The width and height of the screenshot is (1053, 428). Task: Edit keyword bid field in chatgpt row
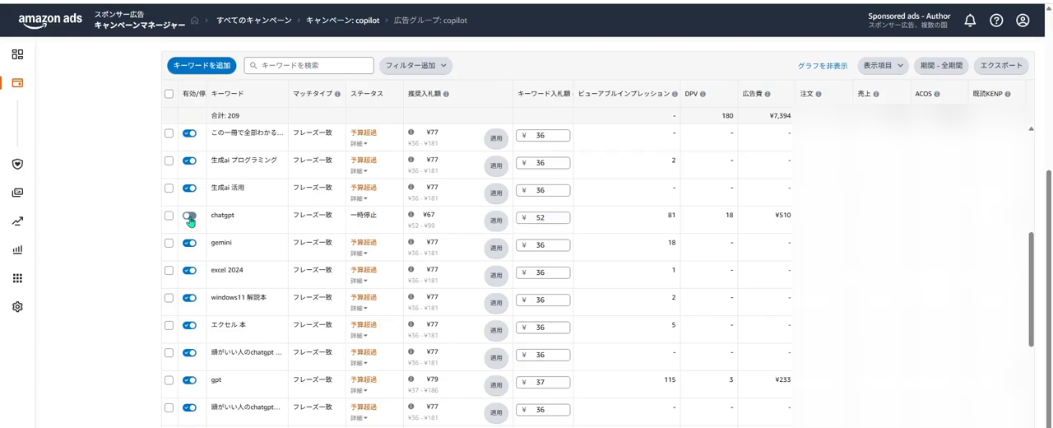[543, 218]
